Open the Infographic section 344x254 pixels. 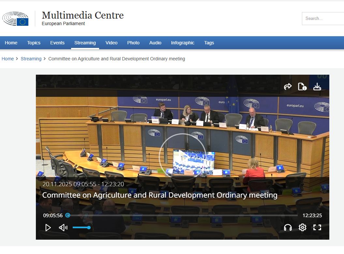tap(183, 43)
